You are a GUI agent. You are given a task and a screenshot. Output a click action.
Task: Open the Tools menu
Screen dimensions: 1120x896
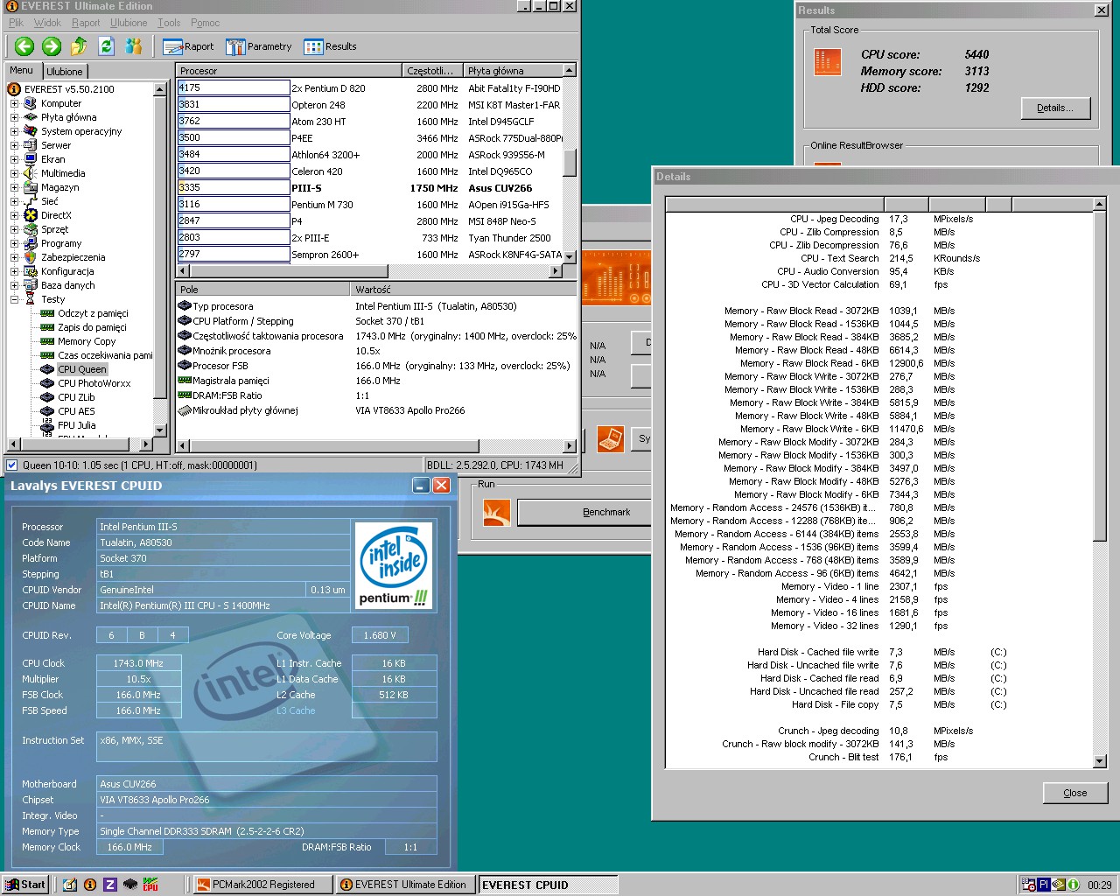tap(169, 23)
